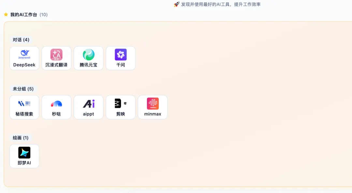Open the aippt tool
This screenshot has height=193, width=352.
click(88, 107)
